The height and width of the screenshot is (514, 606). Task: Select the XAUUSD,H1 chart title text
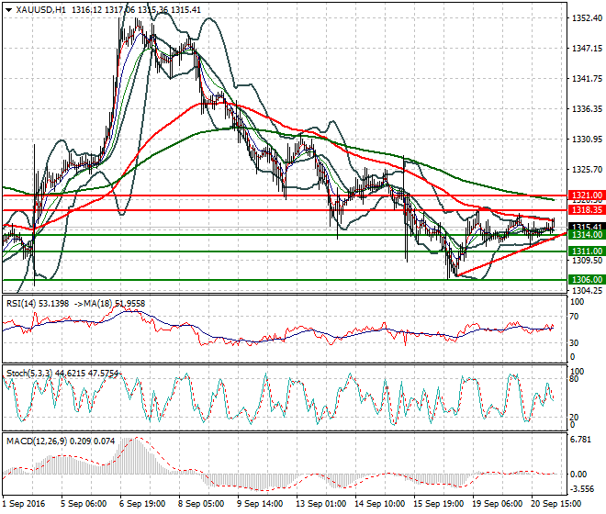coord(41,10)
